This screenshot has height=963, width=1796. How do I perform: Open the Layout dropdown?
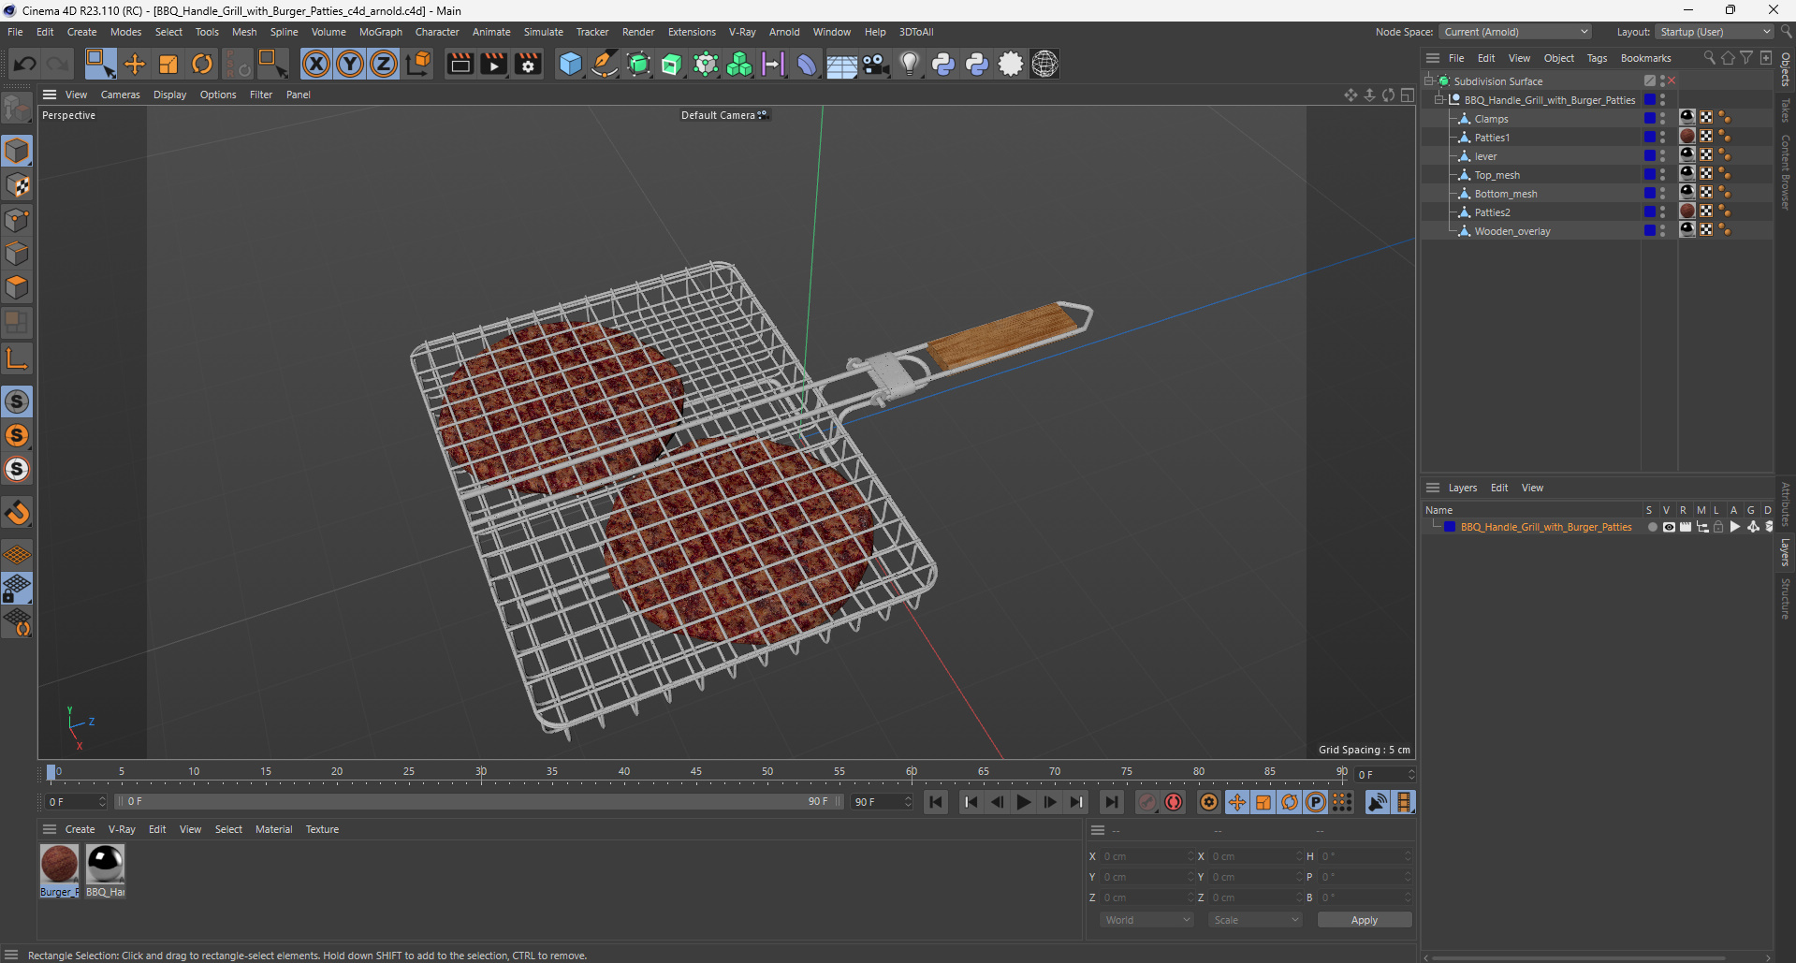coord(1715,32)
